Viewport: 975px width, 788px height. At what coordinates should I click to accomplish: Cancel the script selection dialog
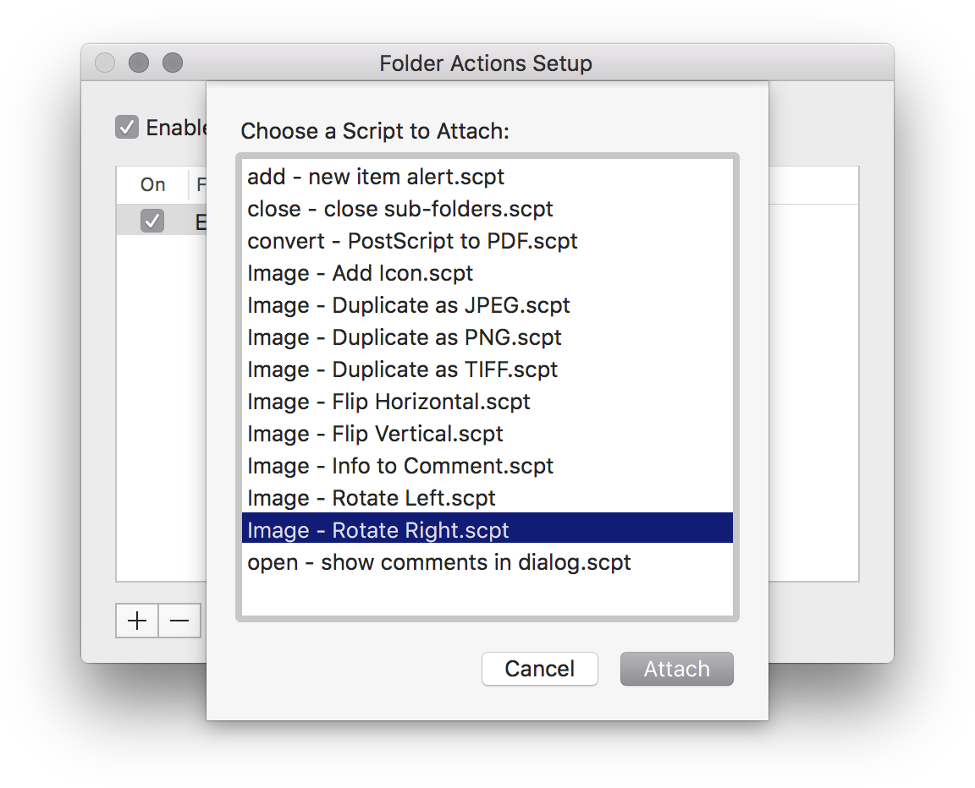pos(539,669)
